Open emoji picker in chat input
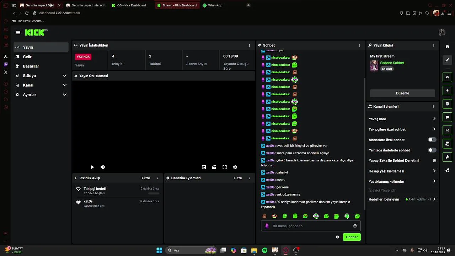Image resolution: width=455 pixels, height=256 pixels. 355,226
